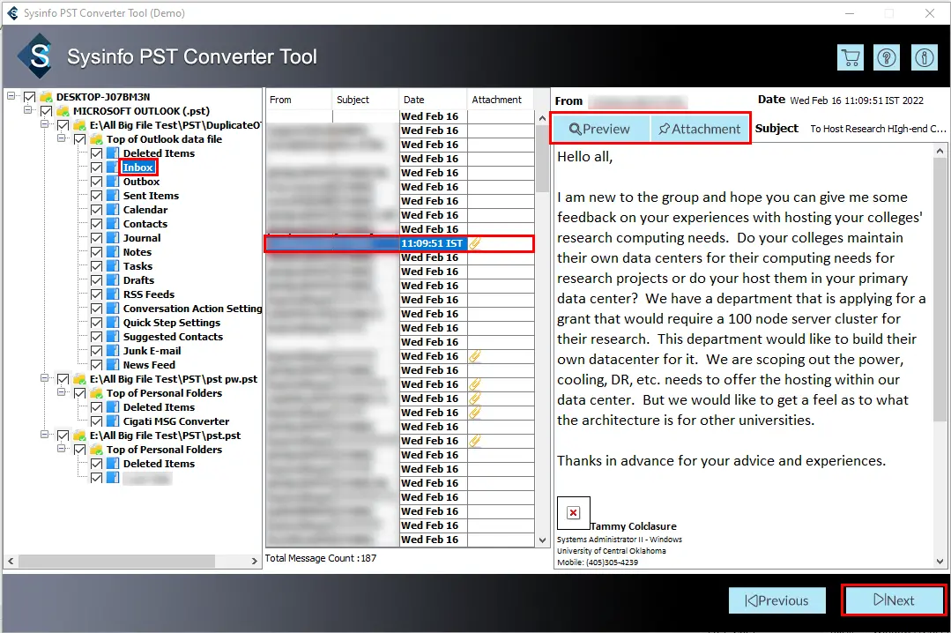
Task: Click the Suggested Contacts folder icon
Action: tap(113, 337)
